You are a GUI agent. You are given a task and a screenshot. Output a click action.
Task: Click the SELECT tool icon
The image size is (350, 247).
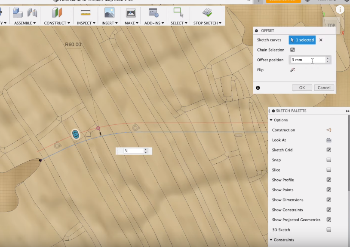(x=178, y=12)
